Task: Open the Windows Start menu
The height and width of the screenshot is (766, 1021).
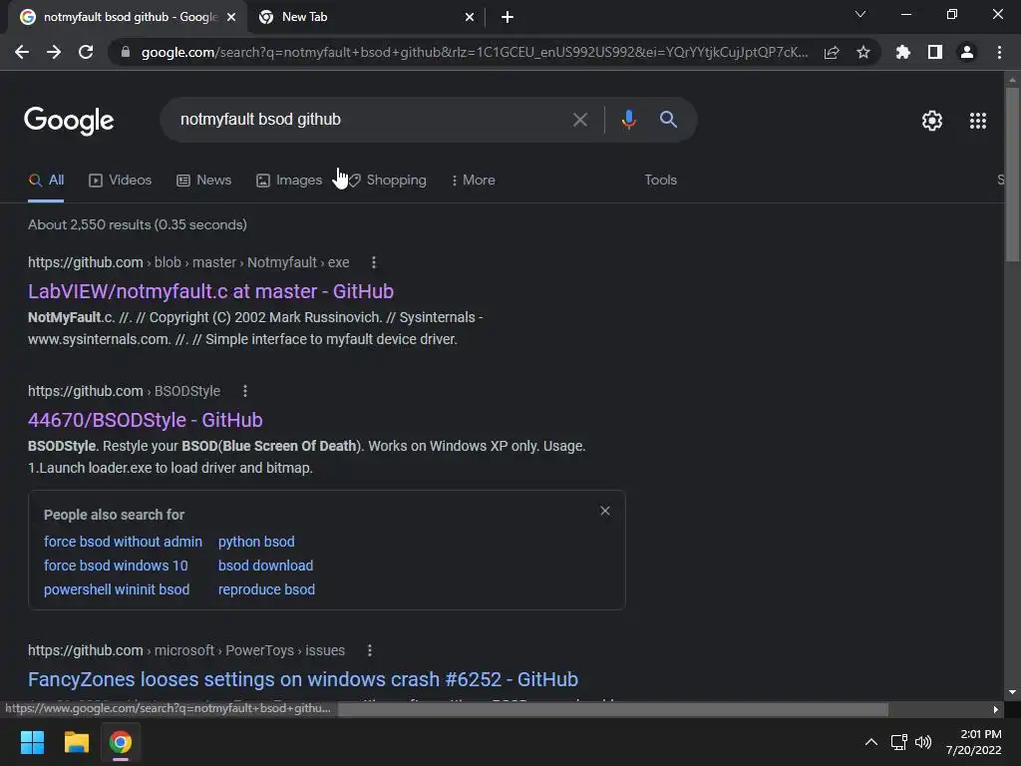Action: click(32, 742)
